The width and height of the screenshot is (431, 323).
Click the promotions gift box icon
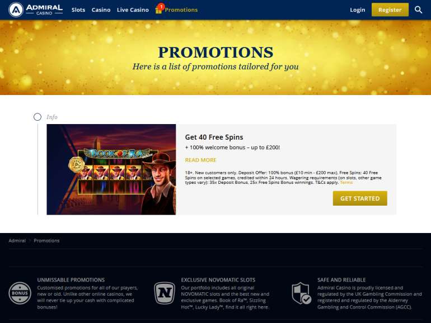(158, 10)
